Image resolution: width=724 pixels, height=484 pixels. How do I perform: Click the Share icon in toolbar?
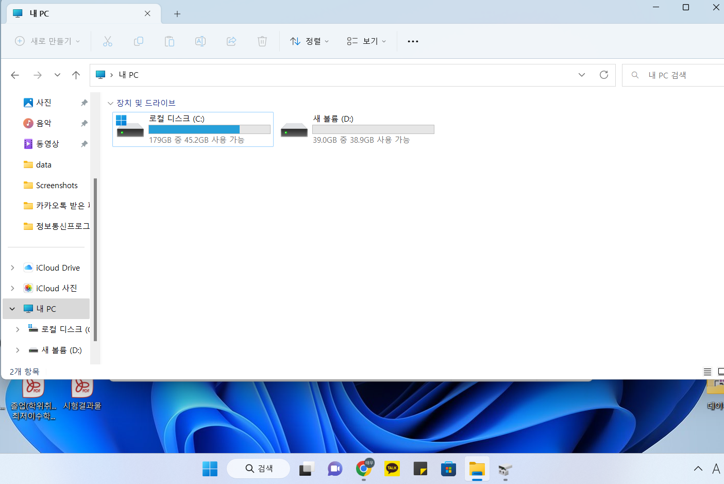[x=231, y=41]
